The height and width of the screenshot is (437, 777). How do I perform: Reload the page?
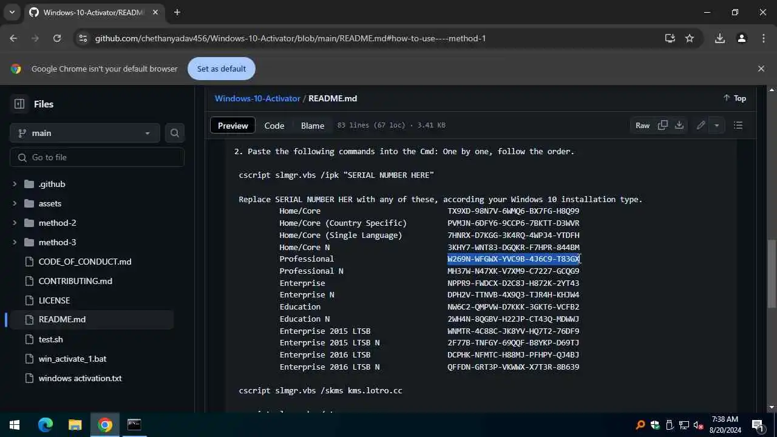point(57,38)
